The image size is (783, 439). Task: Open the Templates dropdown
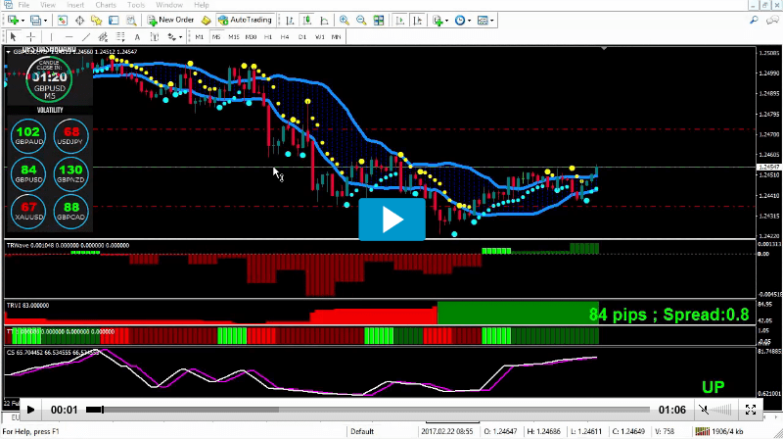click(485, 20)
